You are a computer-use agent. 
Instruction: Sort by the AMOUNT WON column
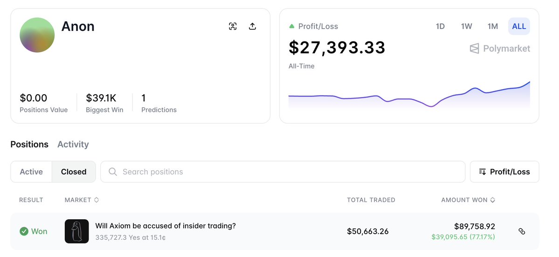[468, 200]
